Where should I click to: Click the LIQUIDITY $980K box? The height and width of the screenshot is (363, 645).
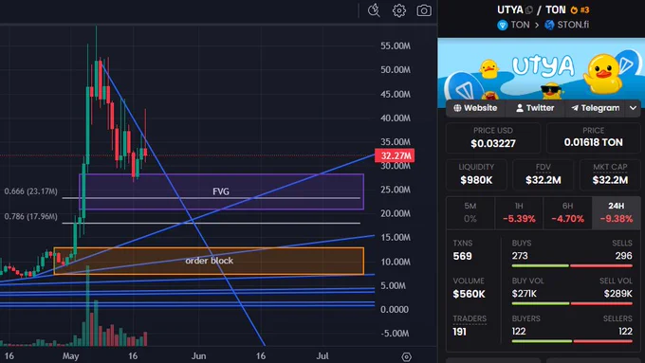(476, 175)
